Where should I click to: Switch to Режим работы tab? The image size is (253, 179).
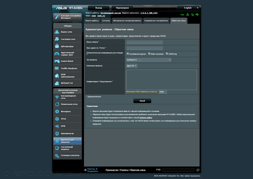(x=92, y=21)
